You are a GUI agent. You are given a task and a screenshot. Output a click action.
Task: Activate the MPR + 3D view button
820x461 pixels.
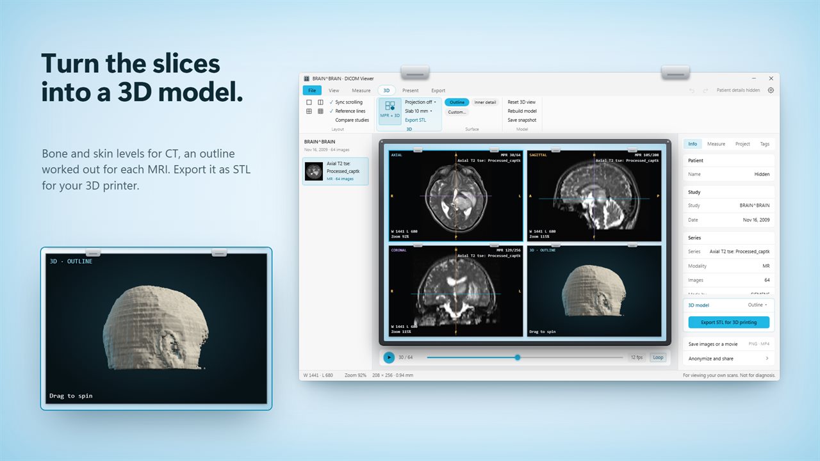click(x=390, y=110)
